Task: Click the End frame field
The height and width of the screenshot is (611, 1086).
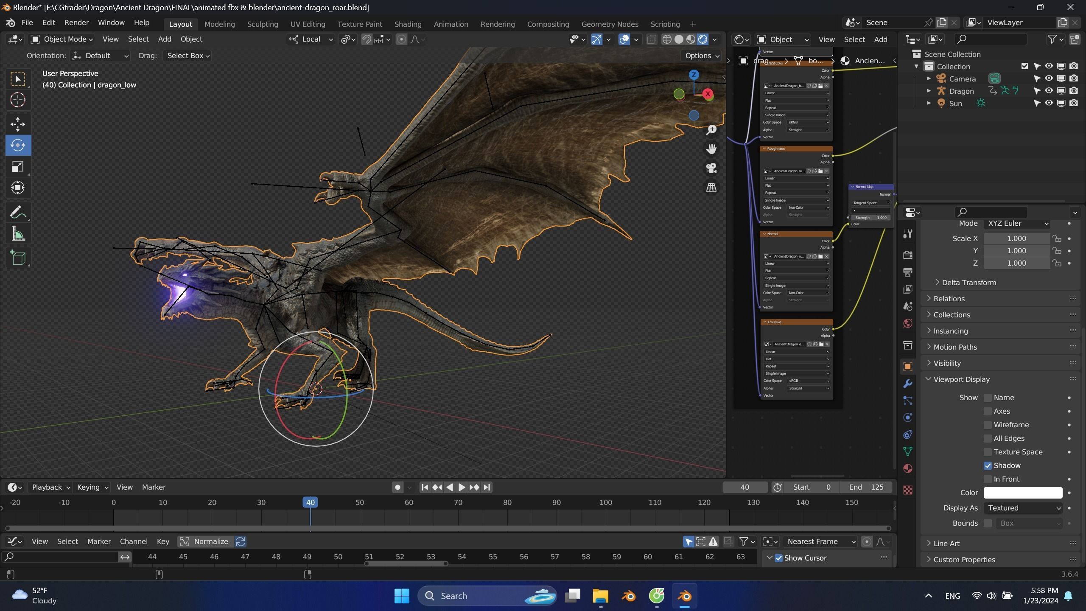Action: (866, 487)
